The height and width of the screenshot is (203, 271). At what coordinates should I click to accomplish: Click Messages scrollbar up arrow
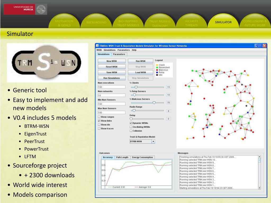point(259,157)
